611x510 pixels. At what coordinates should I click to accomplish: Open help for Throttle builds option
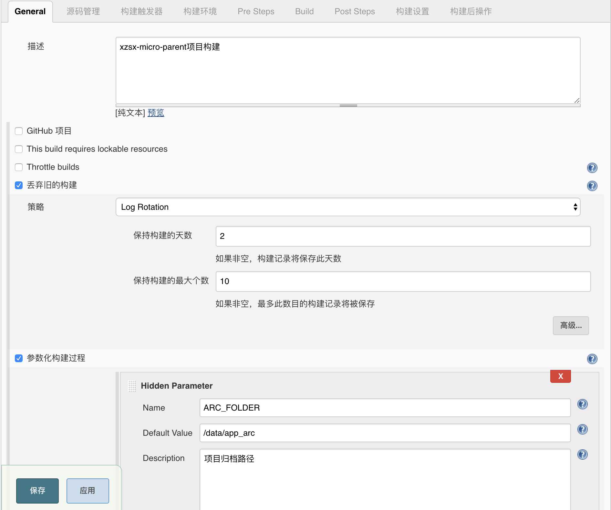592,168
